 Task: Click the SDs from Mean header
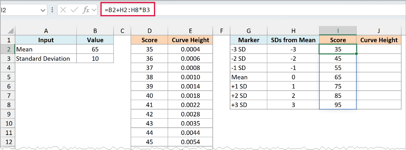click(x=293, y=40)
